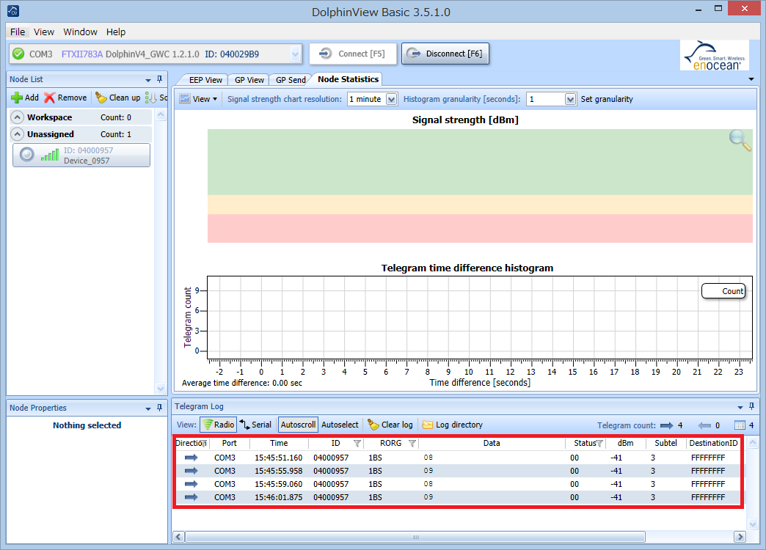
Task: Click the Disconnect [F6] button
Action: [x=445, y=54]
